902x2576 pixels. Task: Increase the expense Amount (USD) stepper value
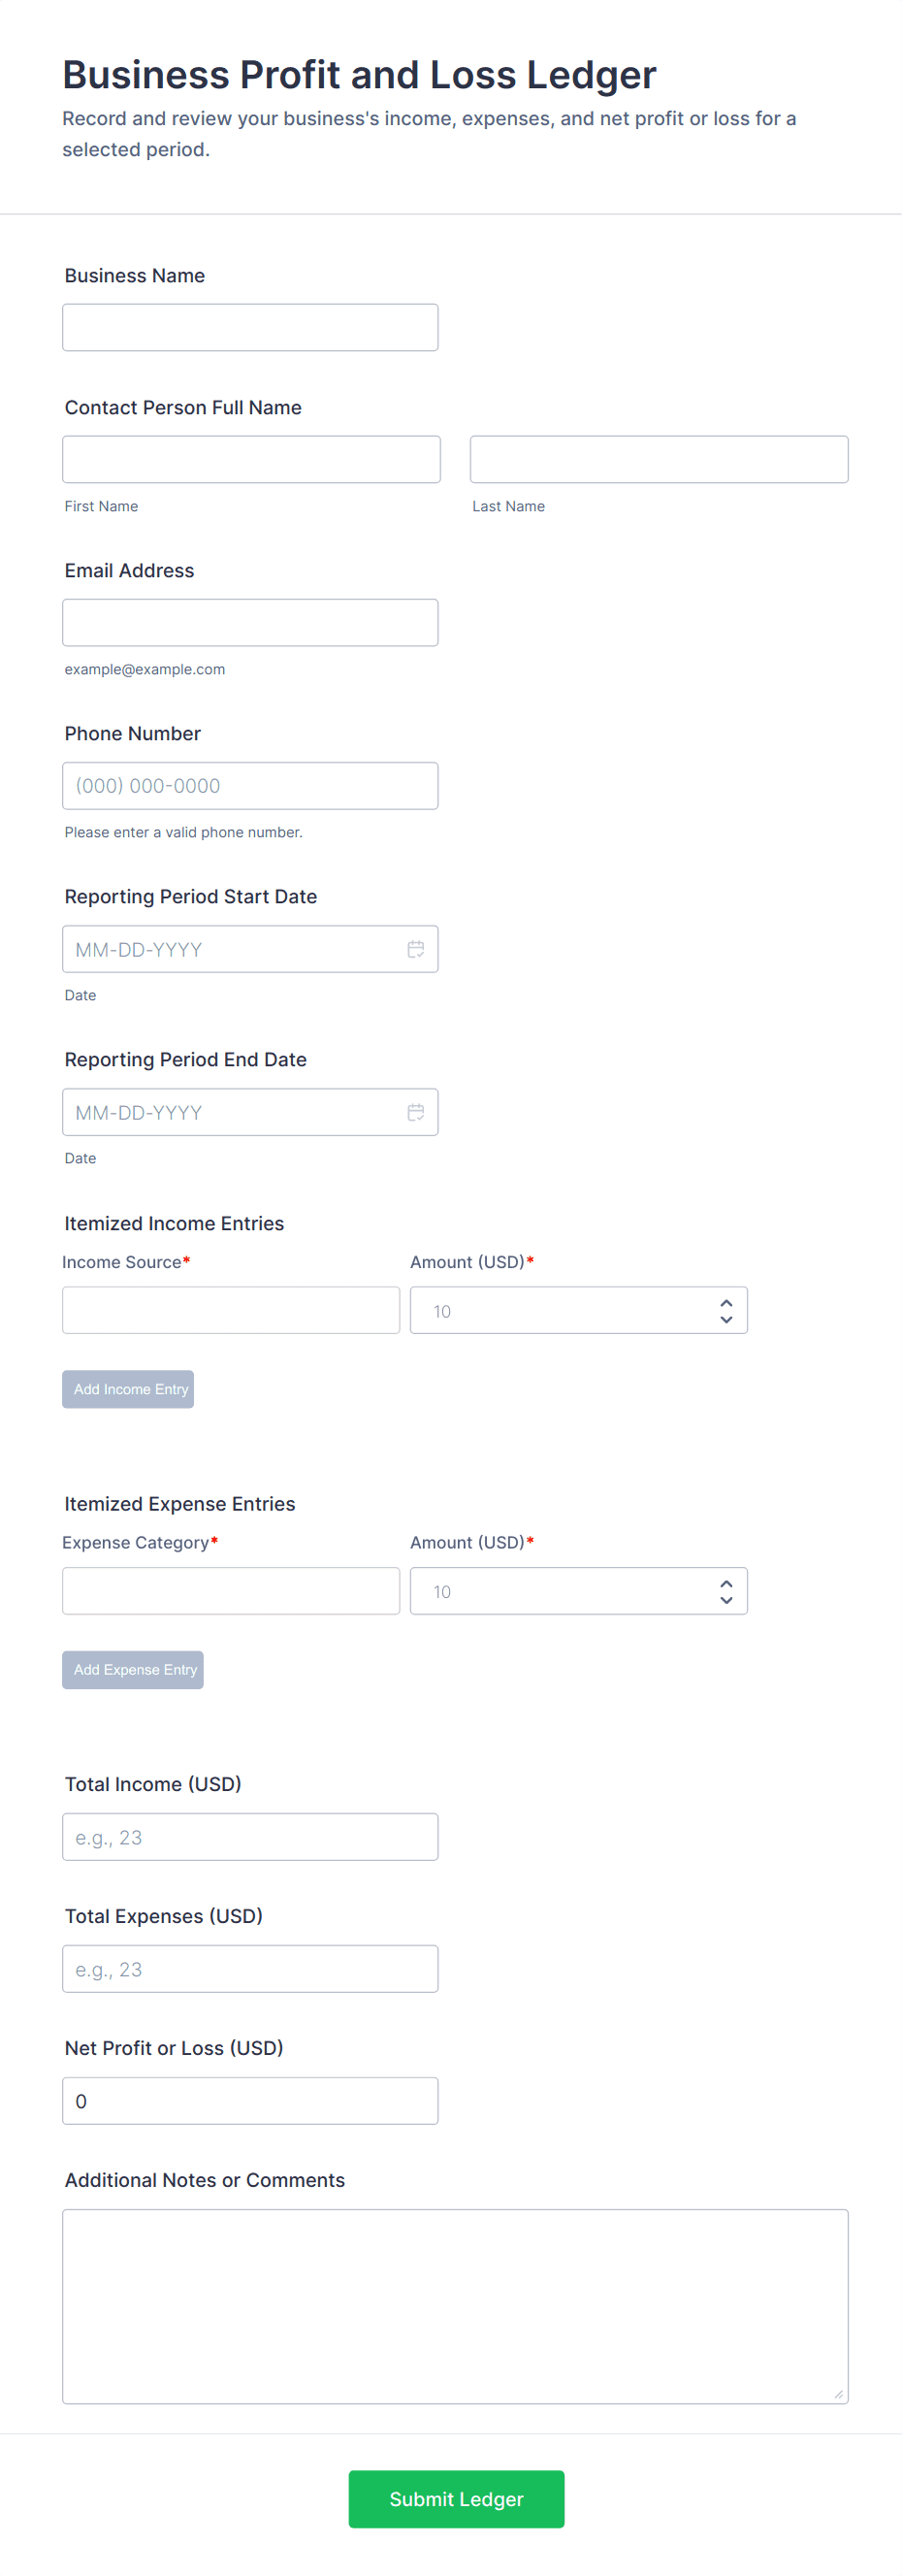[726, 1583]
